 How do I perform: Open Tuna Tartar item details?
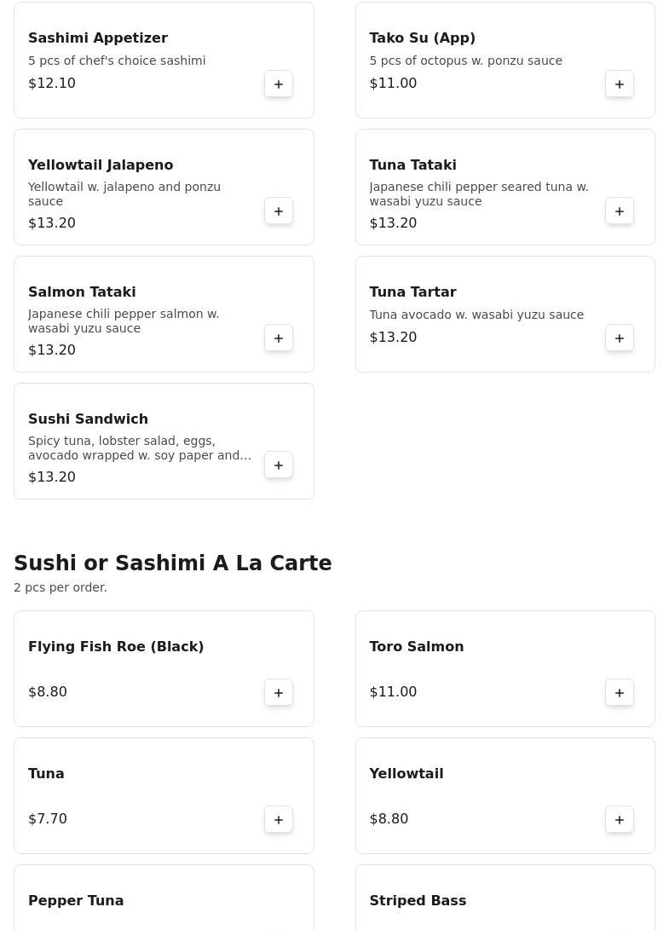tap(412, 292)
